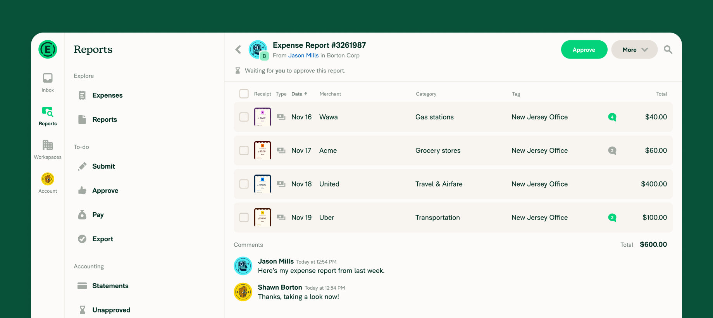Open the Jason Mills profile link
The image size is (713, 318).
click(x=303, y=55)
